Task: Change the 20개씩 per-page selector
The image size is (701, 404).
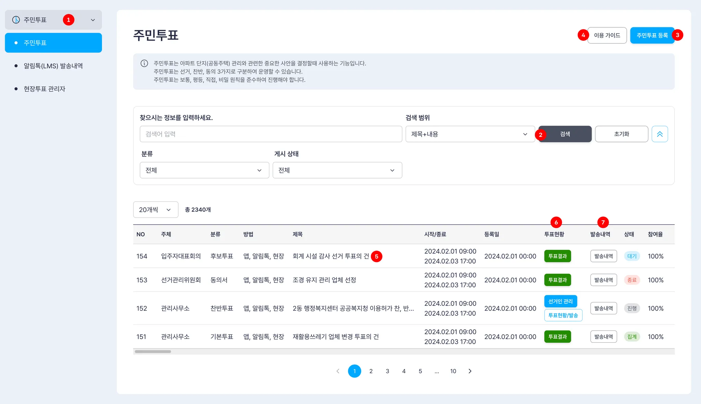Action: (x=155, y=210)
